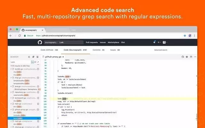The width and height of the screenshot is (205, 128).
Task: Click the diamond icon in editor toolbar
Action: tap(187, 57)
